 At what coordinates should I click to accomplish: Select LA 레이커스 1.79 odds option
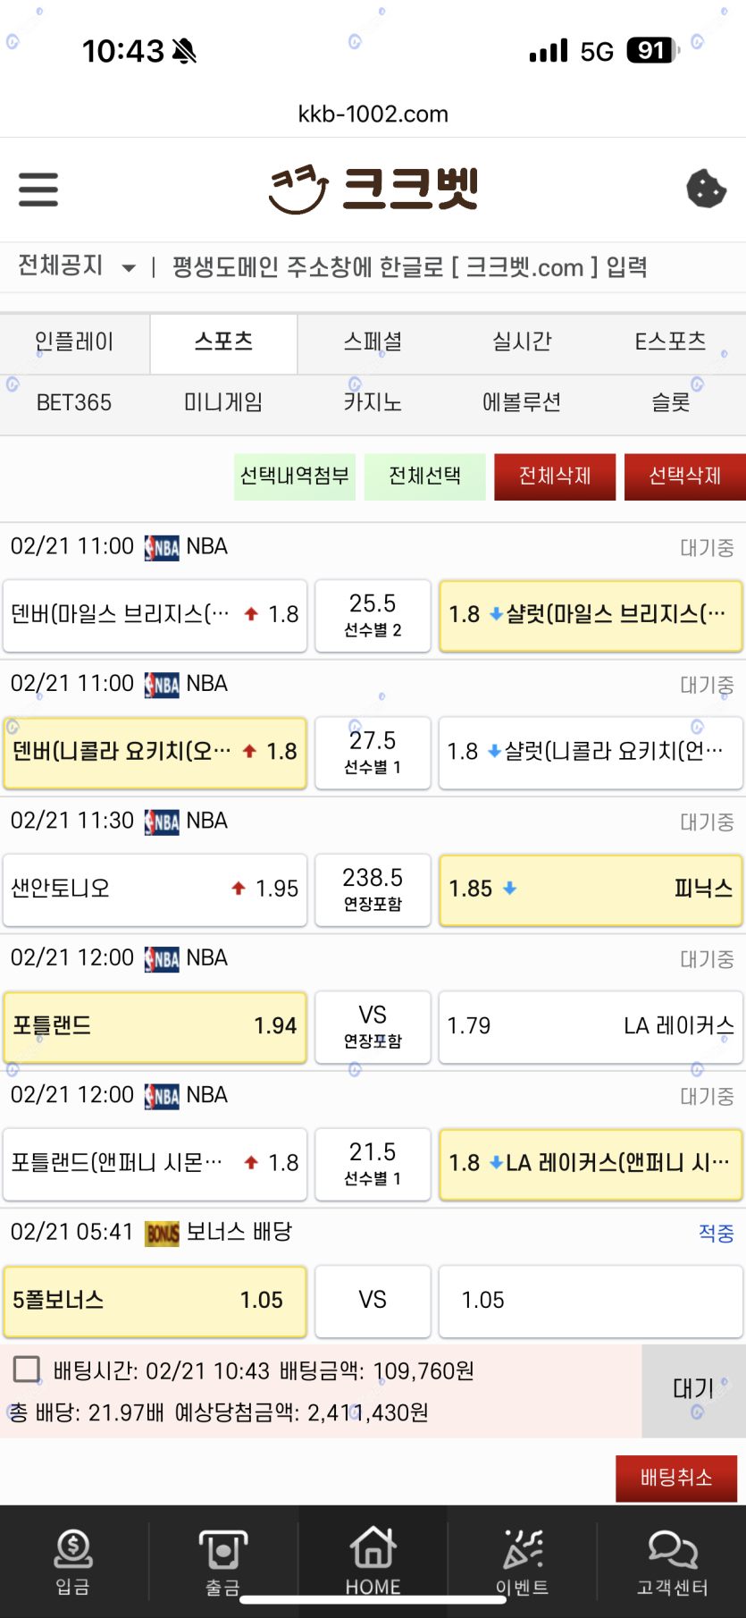point(591,1026)
